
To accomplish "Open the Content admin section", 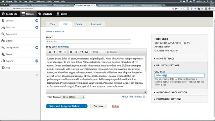I will (10, 21).
